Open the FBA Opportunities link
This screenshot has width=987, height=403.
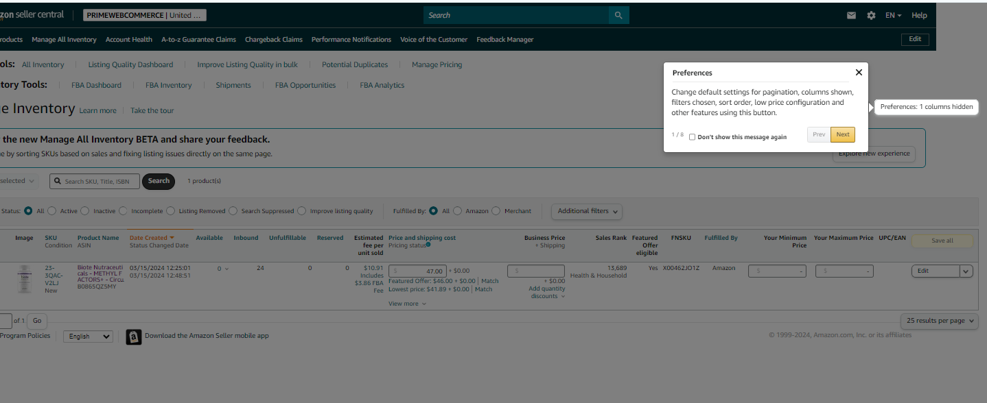coord(305,85)
